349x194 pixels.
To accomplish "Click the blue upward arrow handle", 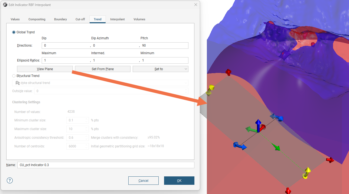I will (258, 123).
